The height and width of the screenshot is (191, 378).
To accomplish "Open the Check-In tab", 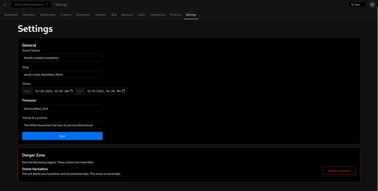I will point(66,15).
